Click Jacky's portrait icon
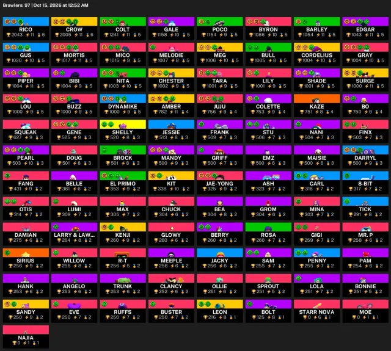 click(220, 255)
